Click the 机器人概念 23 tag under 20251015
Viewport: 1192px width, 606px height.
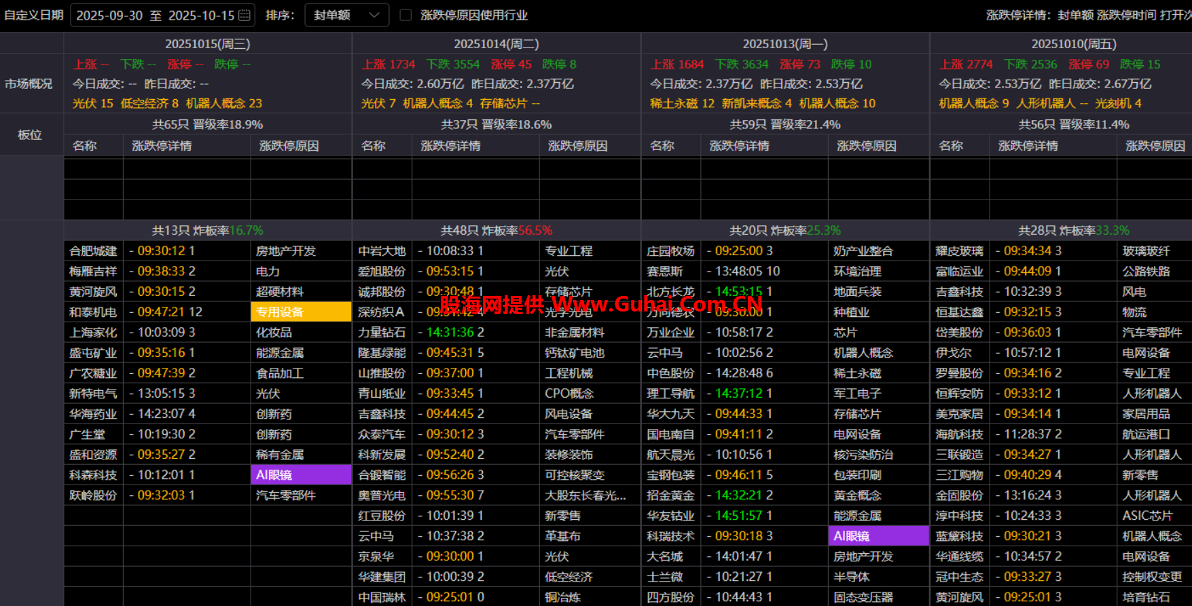(224, 103)
